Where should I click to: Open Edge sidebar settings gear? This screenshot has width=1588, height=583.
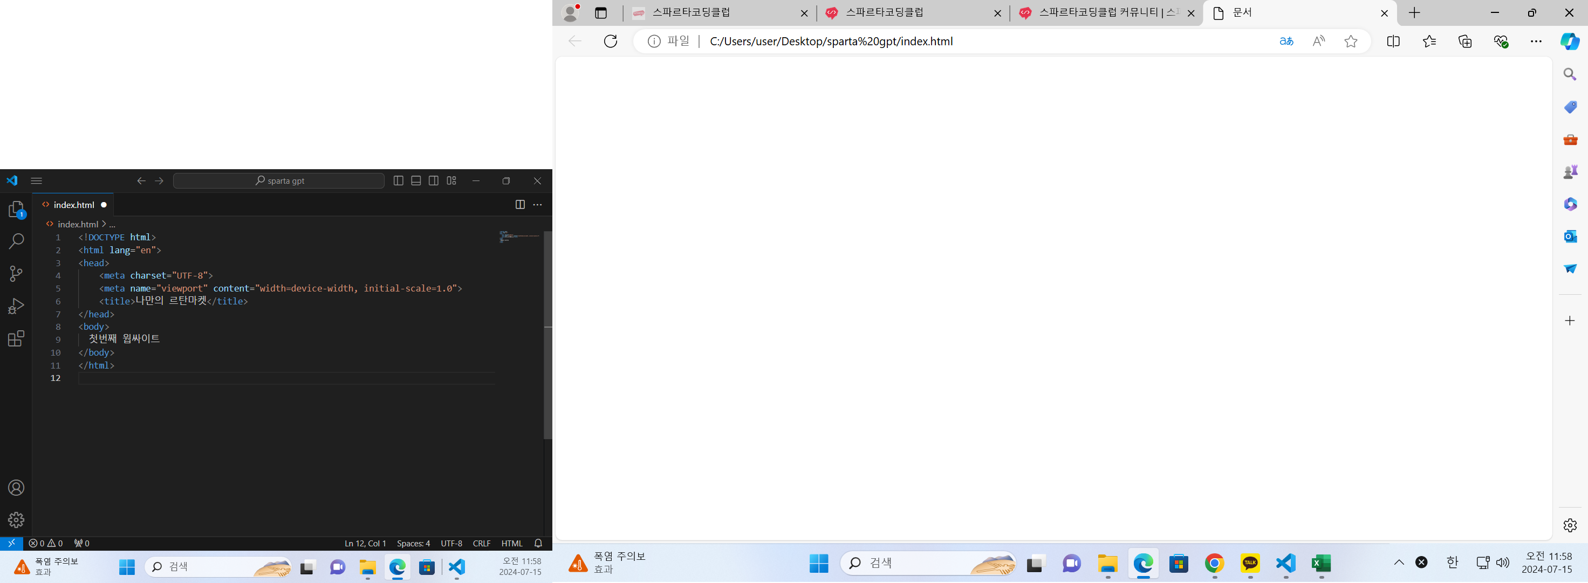tap(1570, 525)
